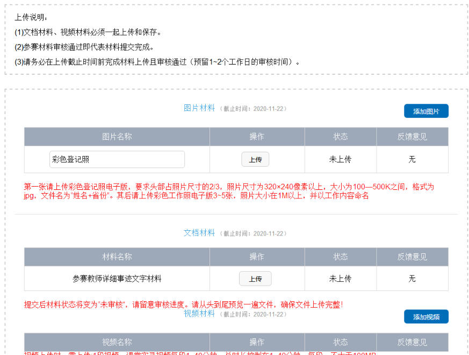The image size is (469, 355).
Task: Click the 参赛教师详细事迹文字材料 name cell
Action: point(117,279)
